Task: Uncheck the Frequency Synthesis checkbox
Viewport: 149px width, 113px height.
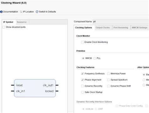Action: tap(82, 74)
